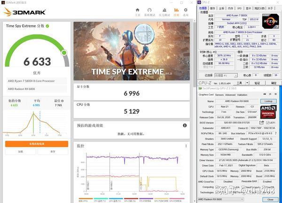This screenshot has width=282, height=203.
Task: Open the 3DMark Results bar-chart icon
Action: pyautogui.click(x=176, y=10)
